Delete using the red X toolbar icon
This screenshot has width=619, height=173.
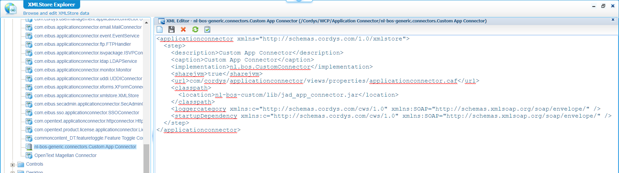pyautogui.click(x=183, y=29)
